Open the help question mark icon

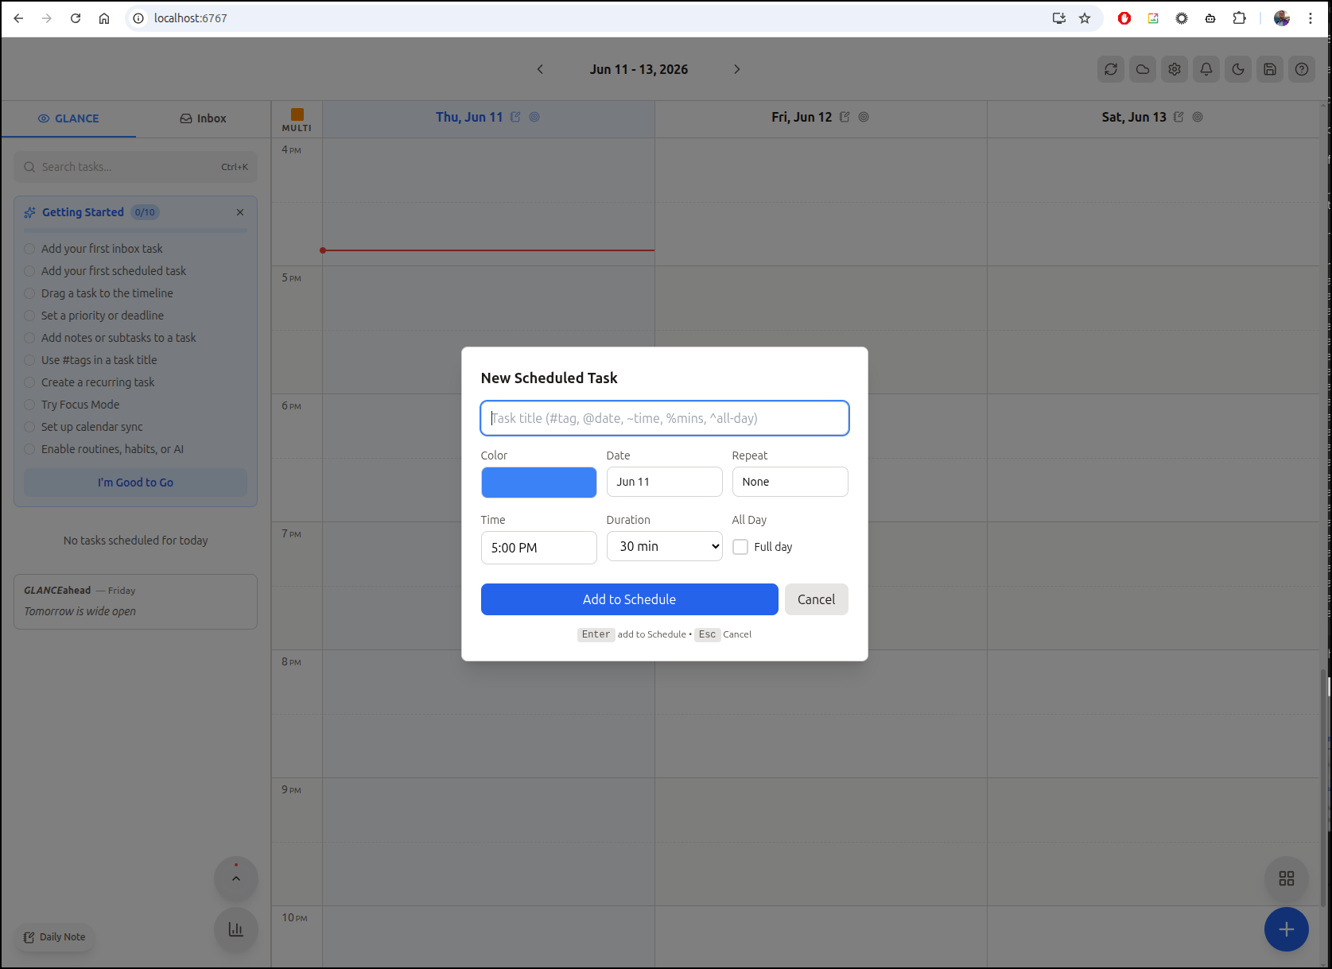coord(1302,69)
